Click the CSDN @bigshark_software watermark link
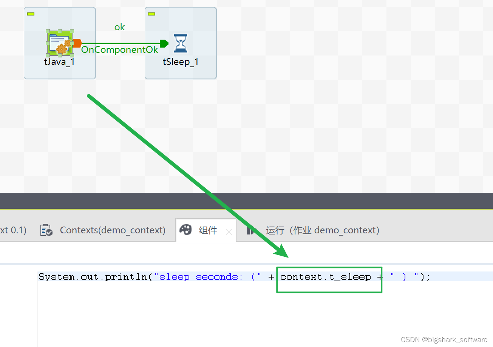Image resolution: width=493 pixels, height=347 pixels. pos(444,339)
